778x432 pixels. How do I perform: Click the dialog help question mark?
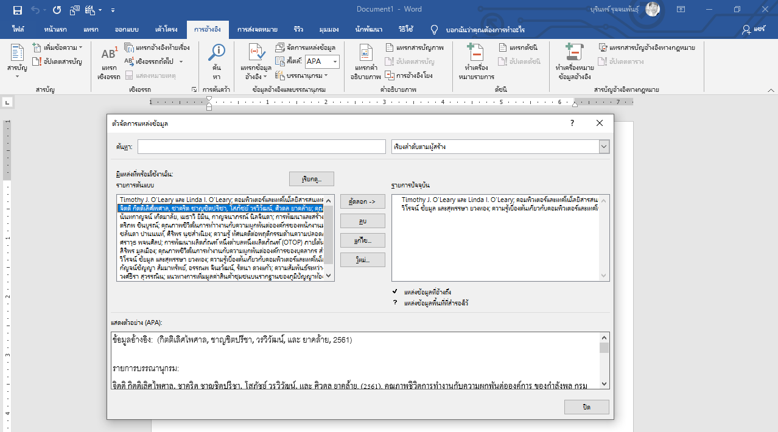(x=572, y=124)
